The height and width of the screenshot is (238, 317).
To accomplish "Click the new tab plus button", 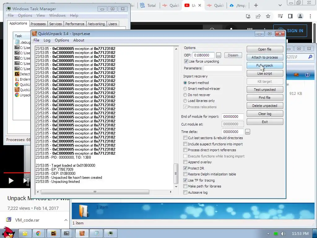I will pyautogui.click(x=256, y=5).
